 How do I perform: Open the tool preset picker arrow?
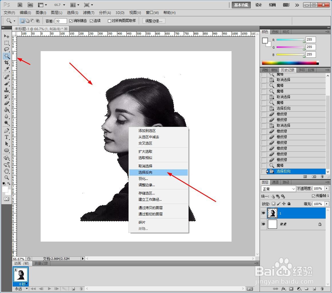14,21
